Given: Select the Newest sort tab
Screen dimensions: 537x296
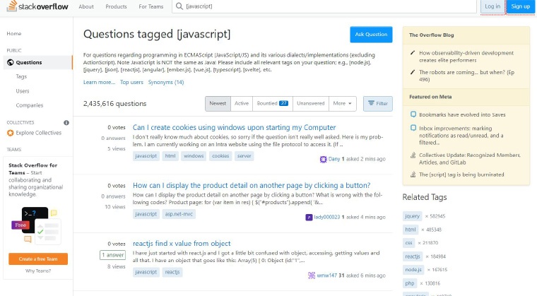Looking at the screenshot, I should click(x=218, y=103).
